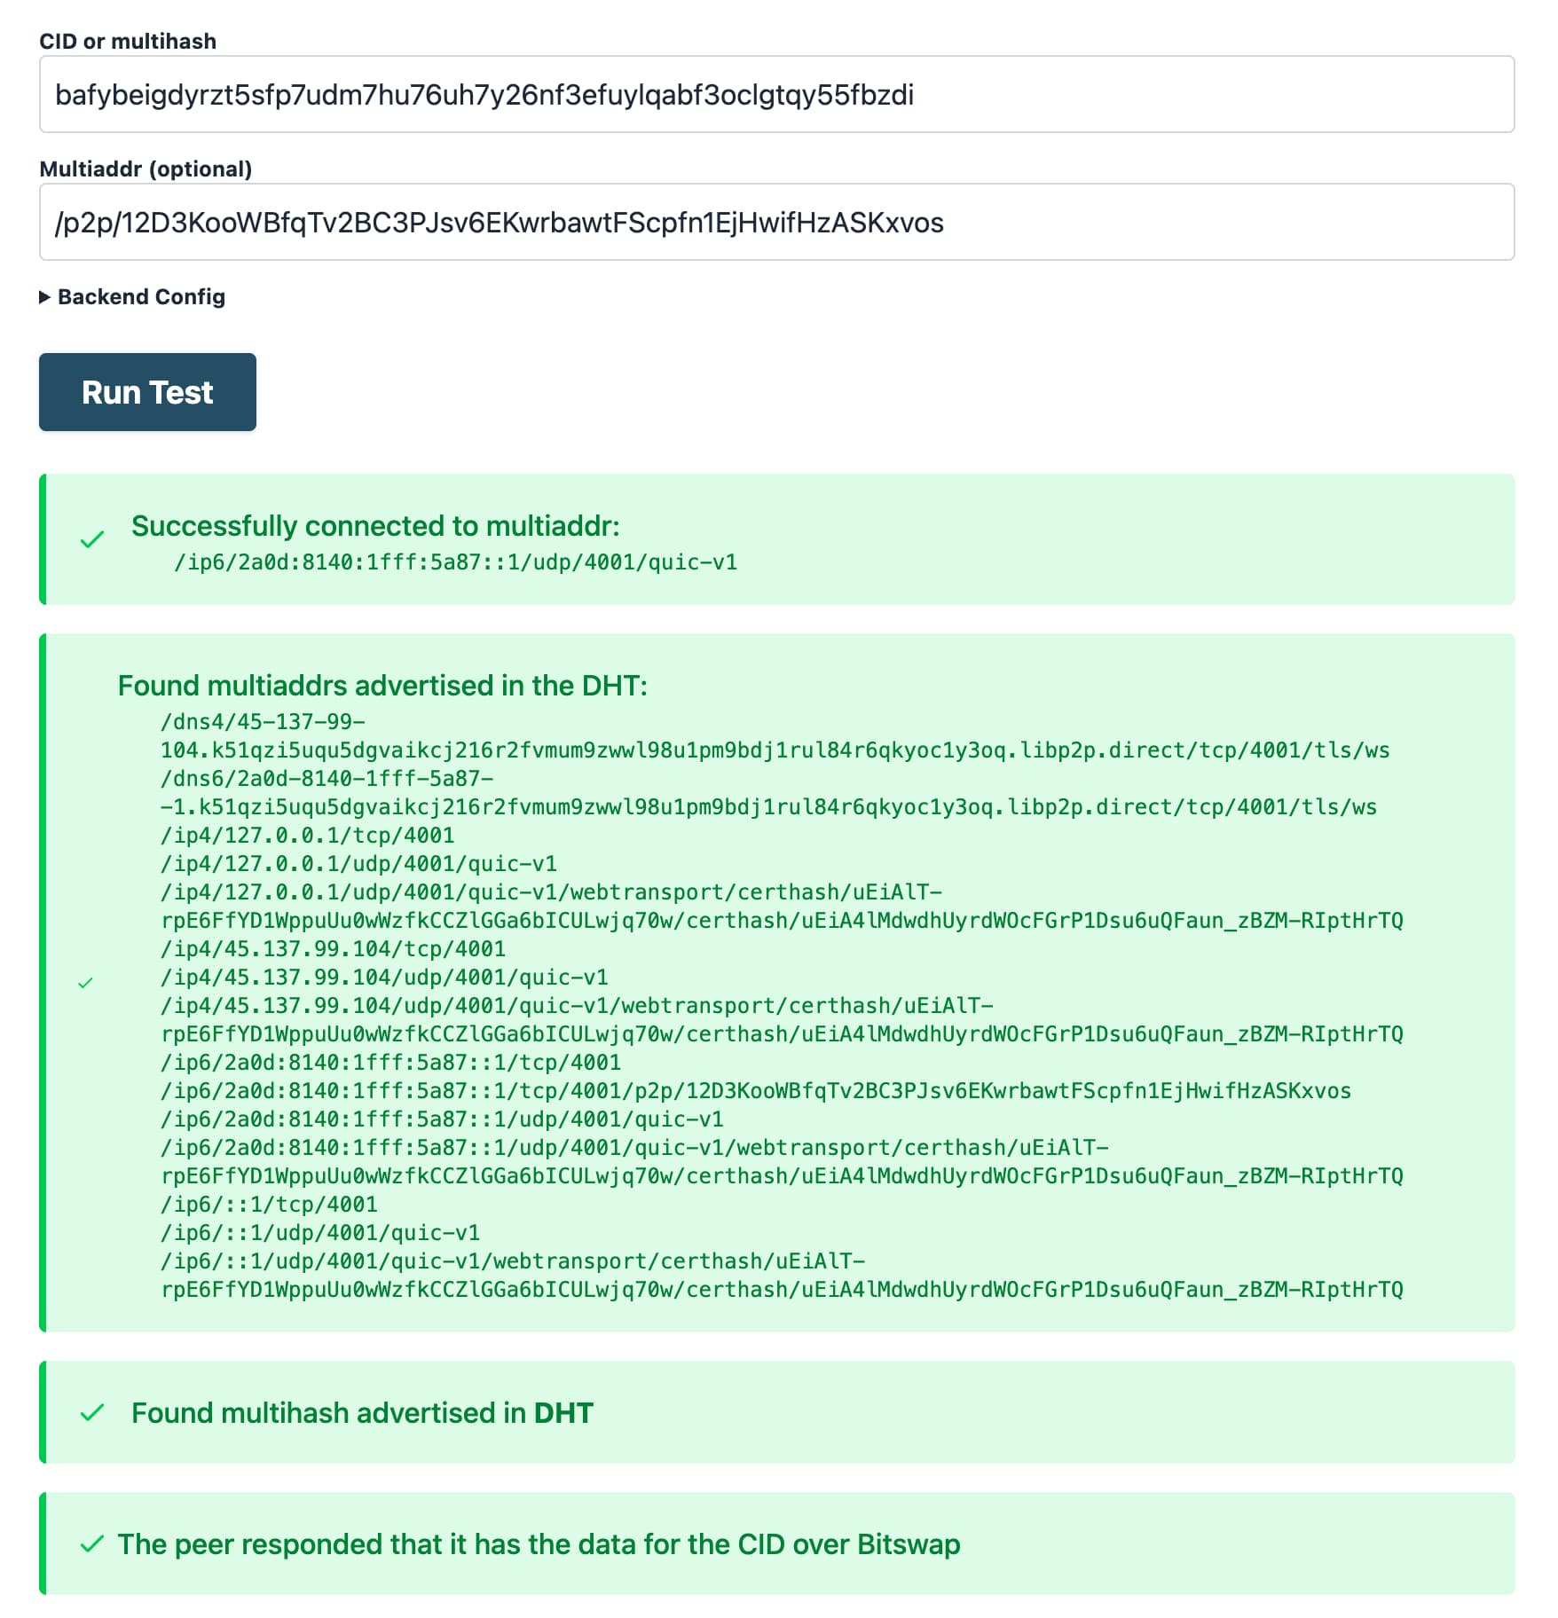The image size is (1558, 1618).
Task: Click the green bar beside the multiaddr connection success panel
Action: (x=43, y=539)
